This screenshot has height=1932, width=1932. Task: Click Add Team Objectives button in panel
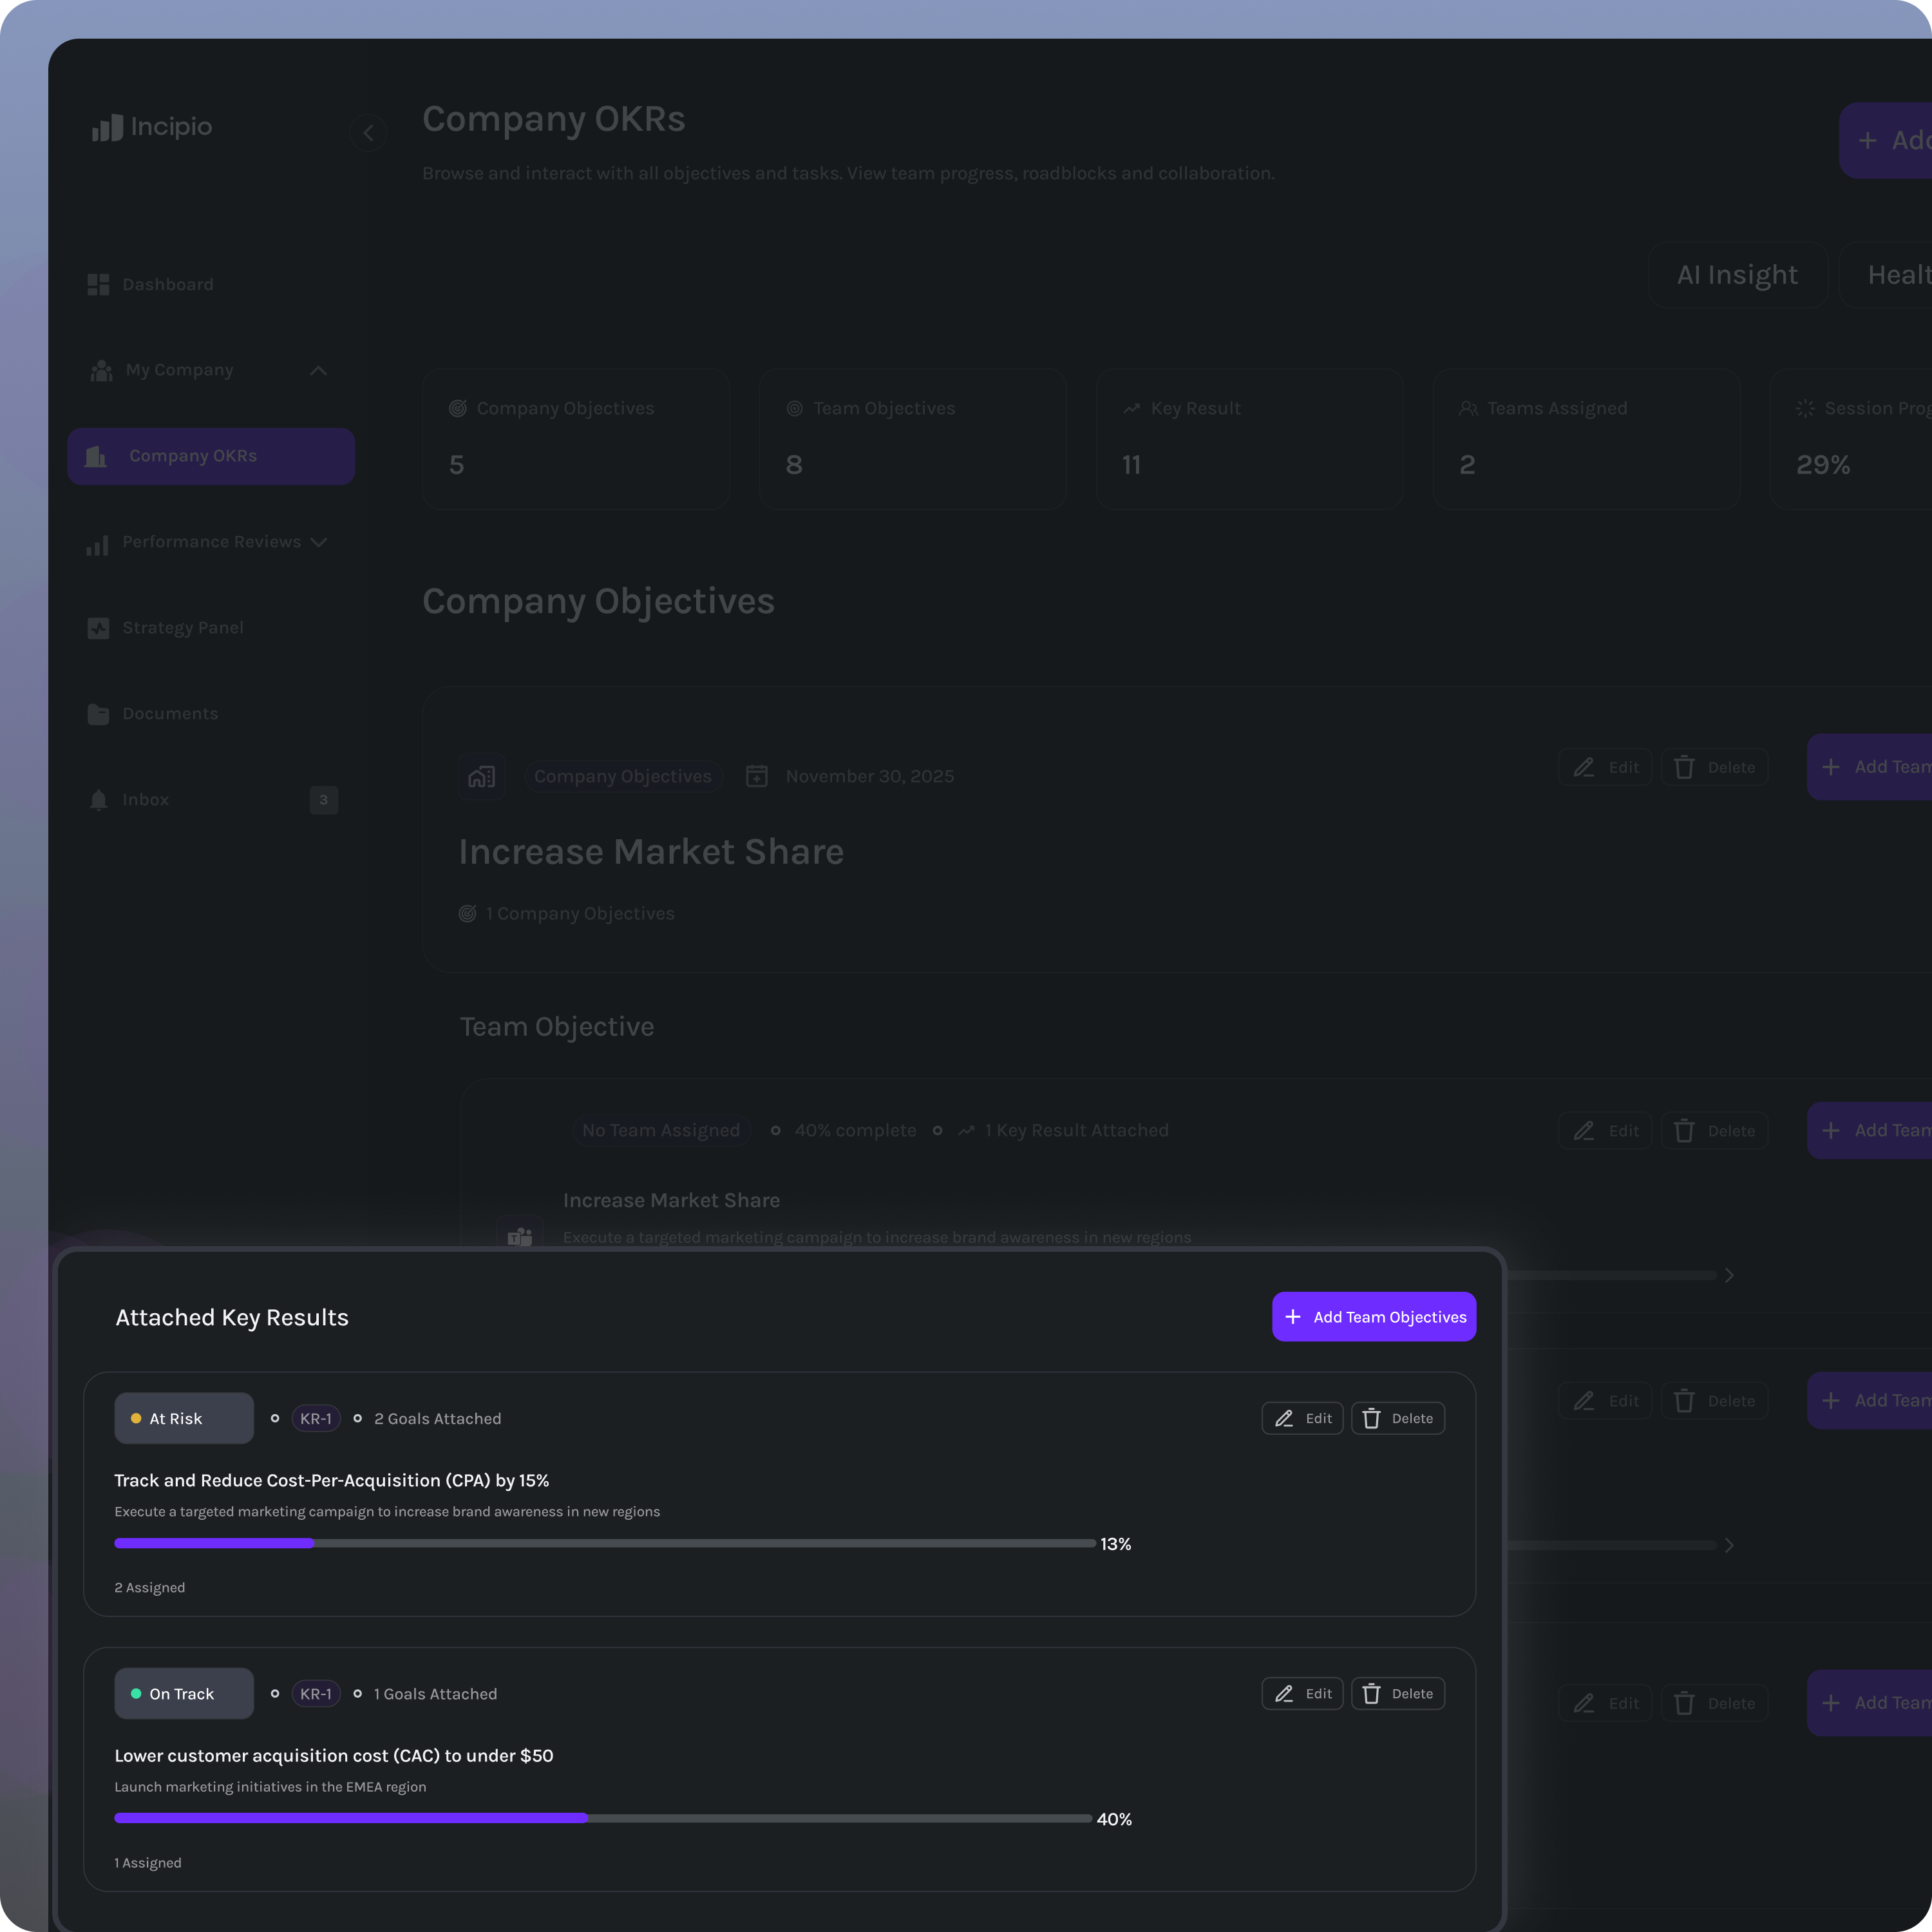pos(1373,1317)
